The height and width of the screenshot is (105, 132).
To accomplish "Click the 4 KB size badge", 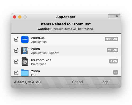I will [114, 61].
